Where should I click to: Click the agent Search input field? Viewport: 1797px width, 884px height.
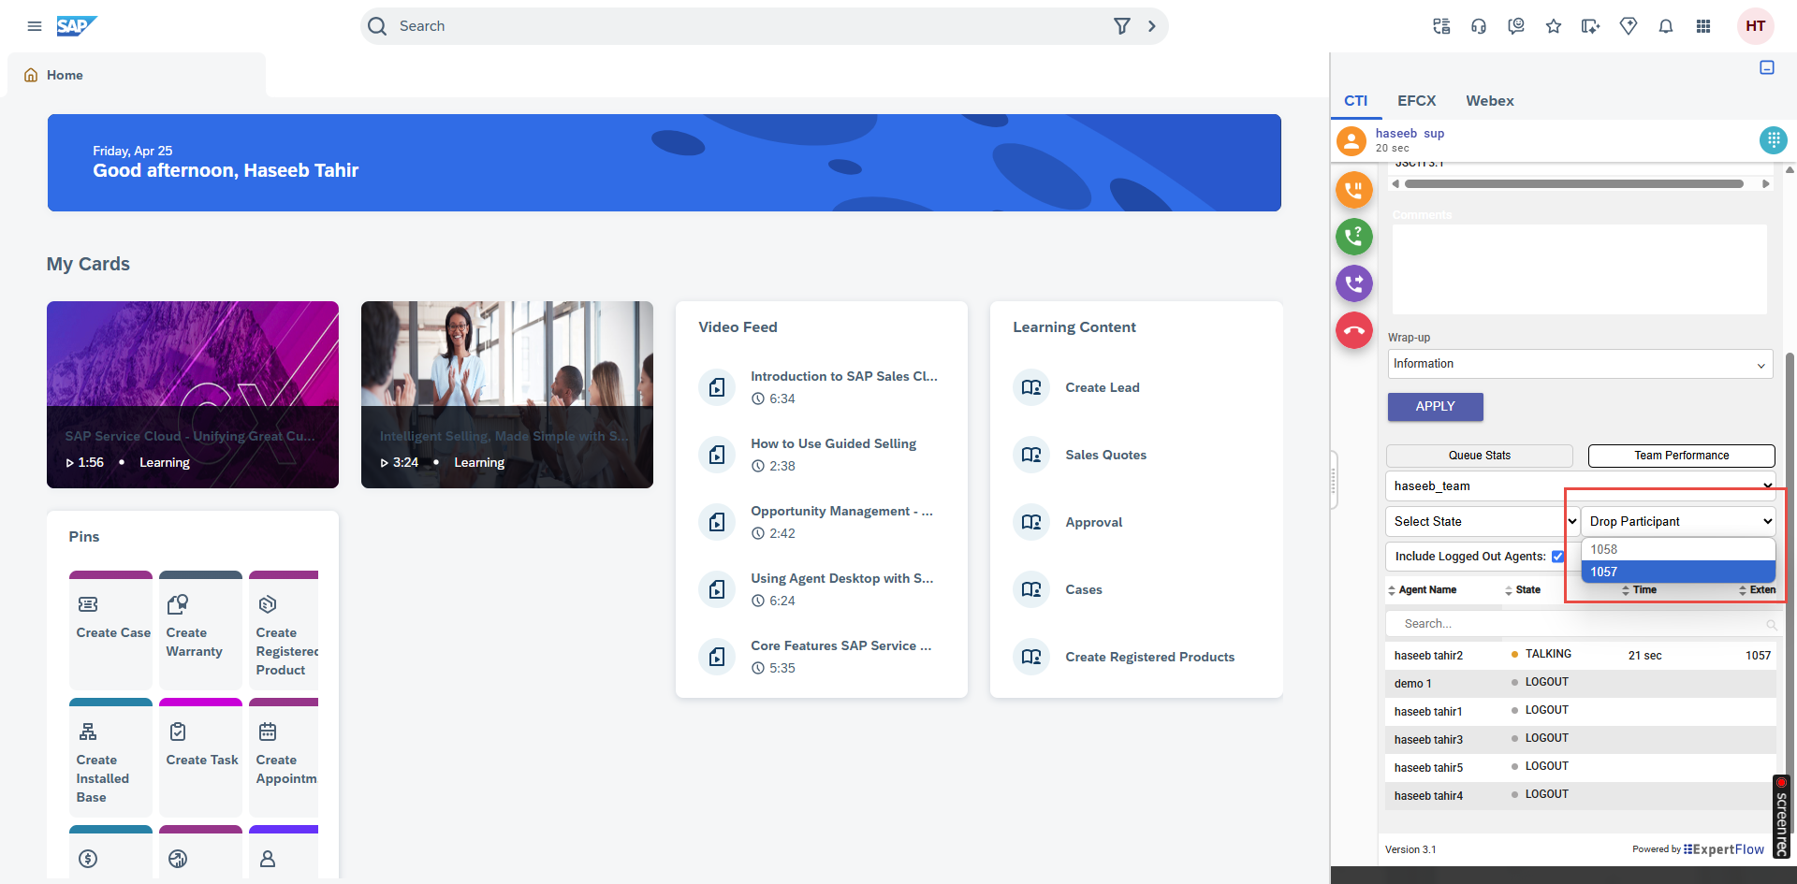pyautogui.click(x=1580, y=624)
